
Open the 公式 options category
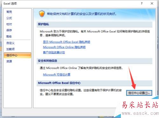pyautogui.click(x=9, y=18)
